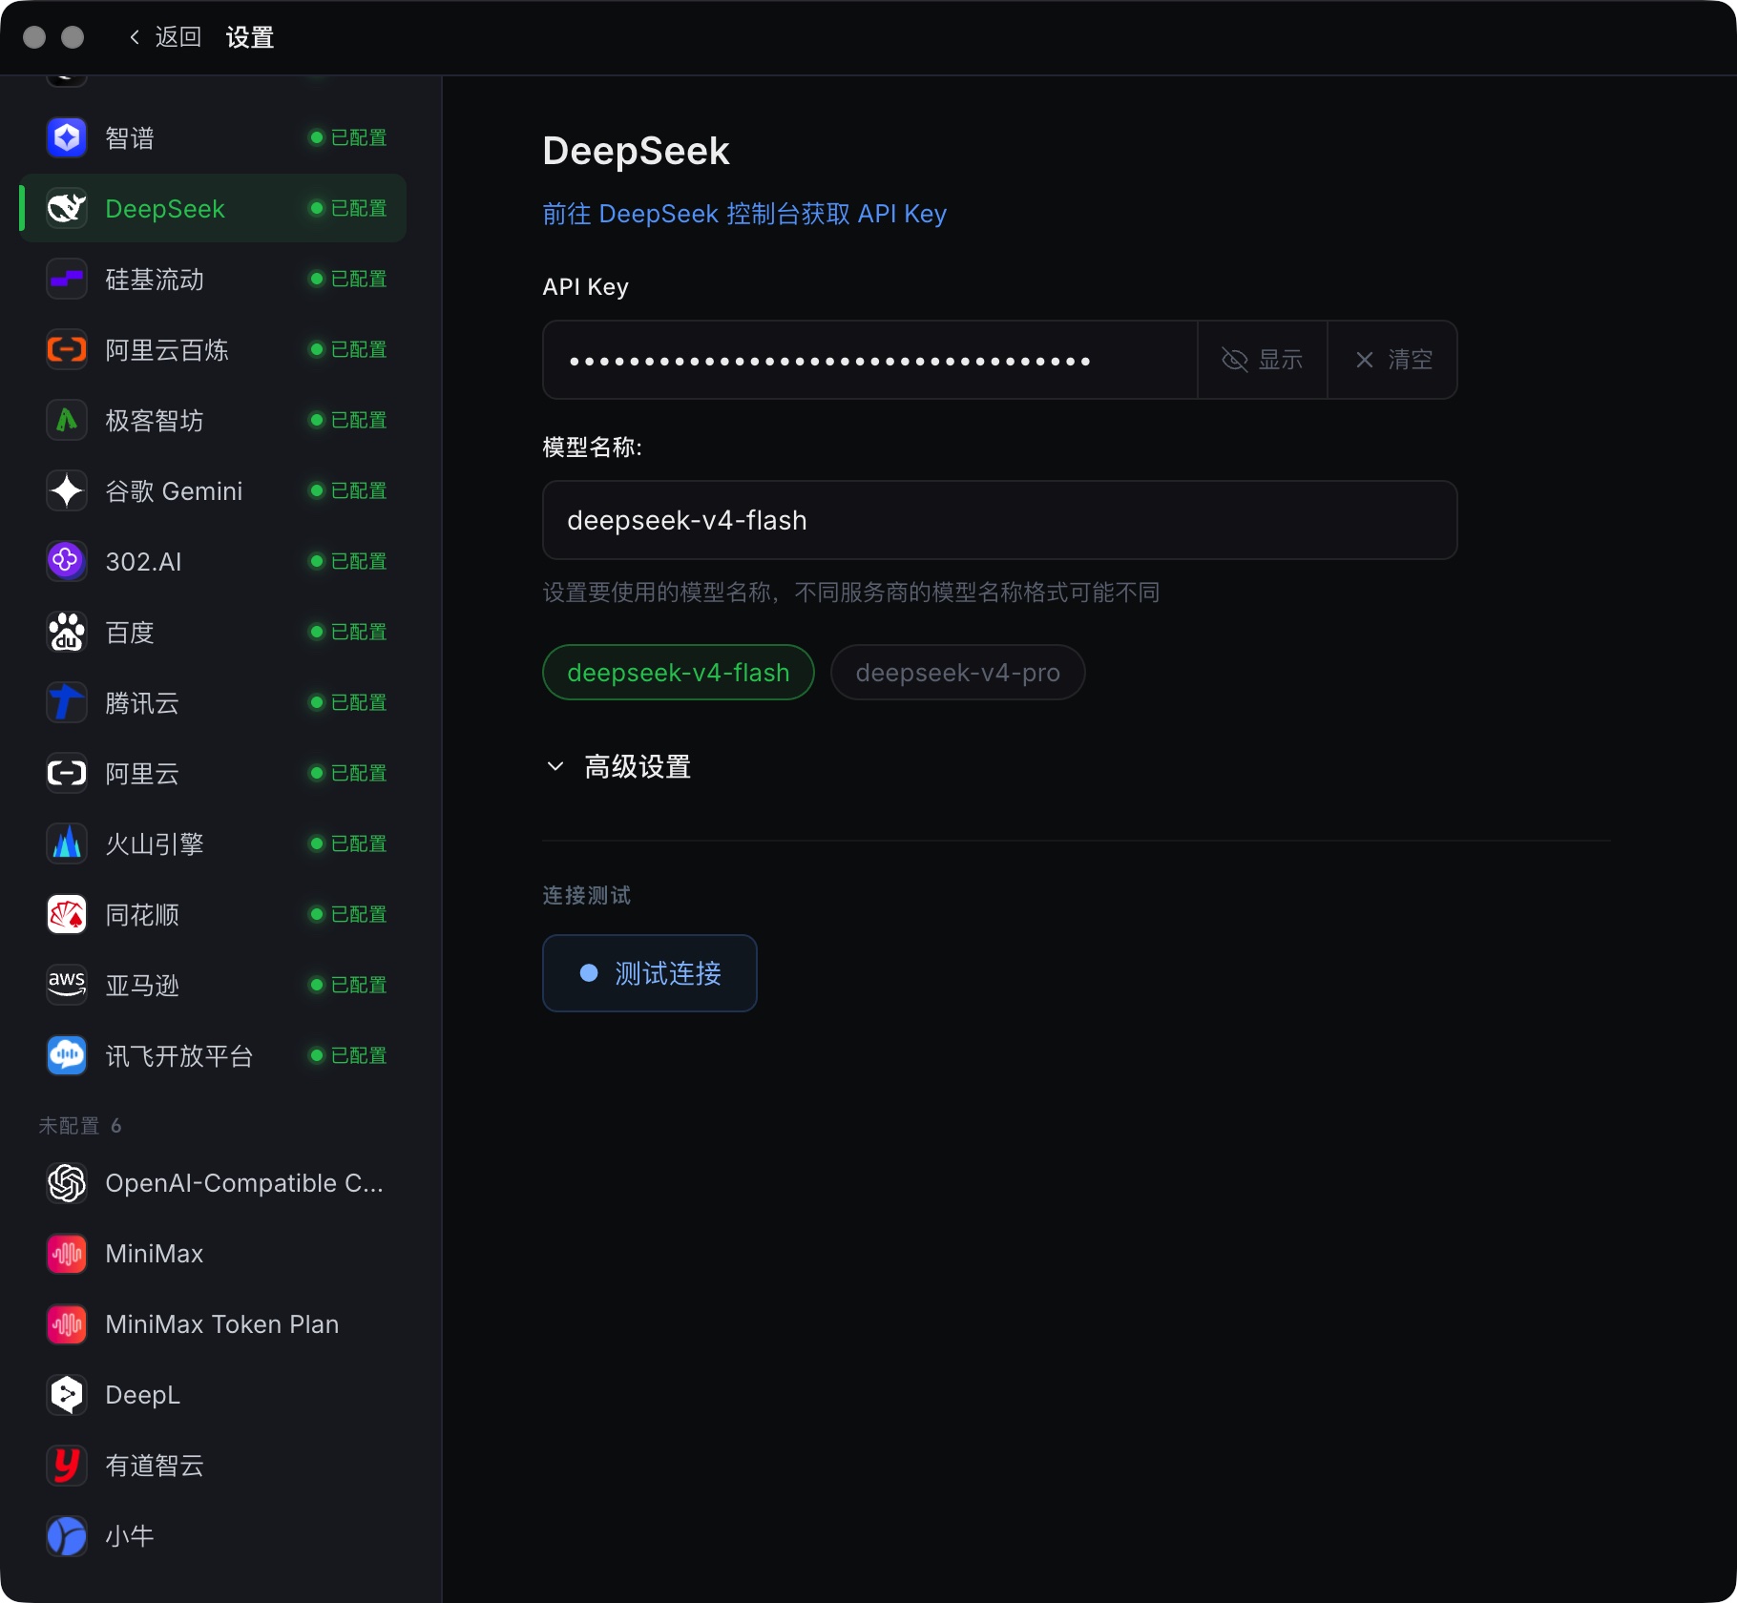Screen dimensions: 1737x1603
Task: Open the DeepSeek console API Key link
Action: coord(744,214)
